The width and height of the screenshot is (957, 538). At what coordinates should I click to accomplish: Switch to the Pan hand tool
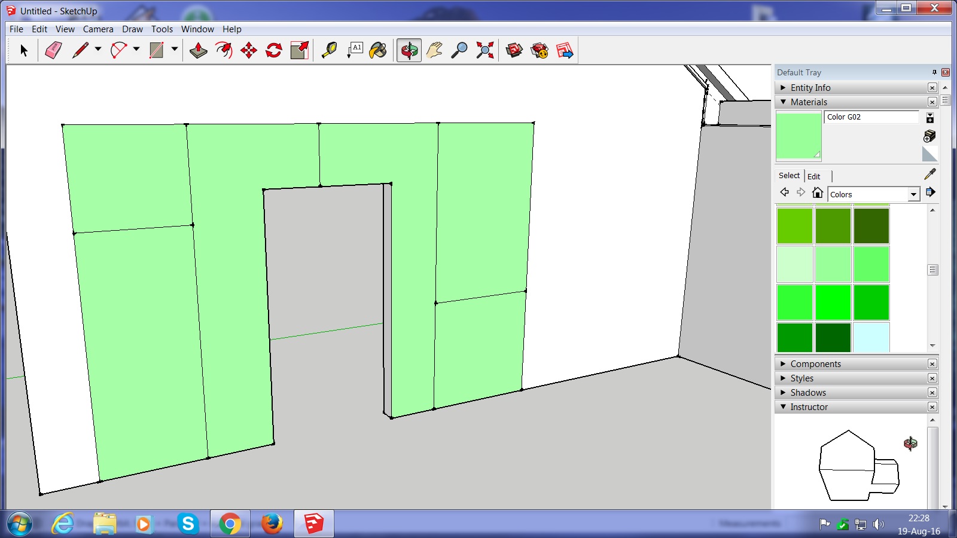[434, 50]
